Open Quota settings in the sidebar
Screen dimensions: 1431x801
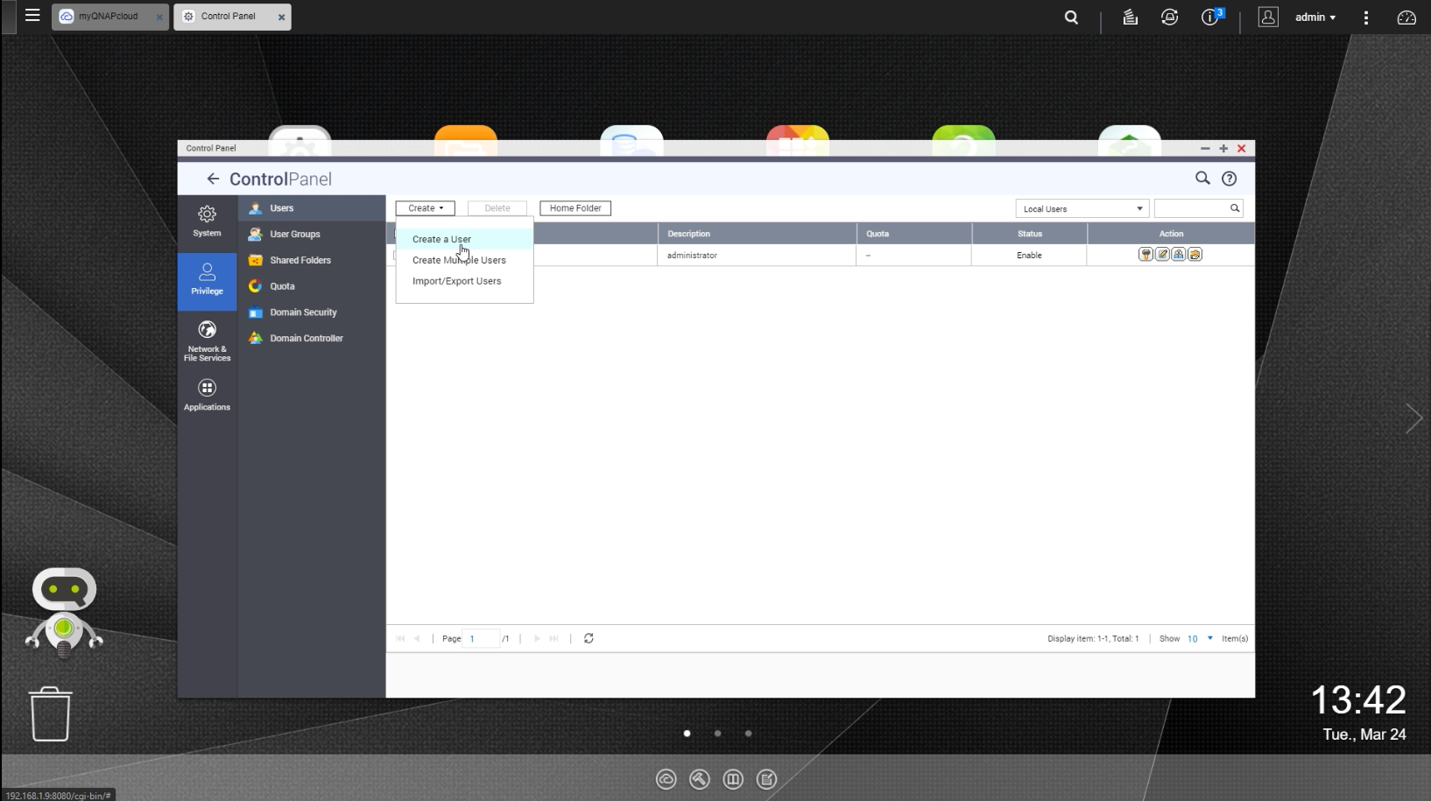pyautogui.click(x=312, y=286)
